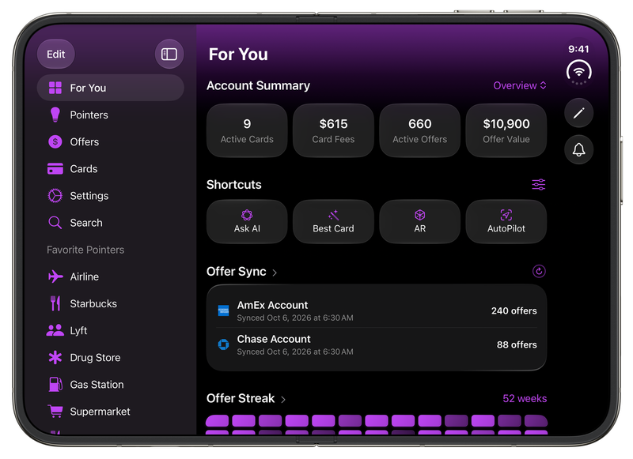Start the AutoPilot shortcut
This screenshot has height=459, width=633.
pos(506,222)
